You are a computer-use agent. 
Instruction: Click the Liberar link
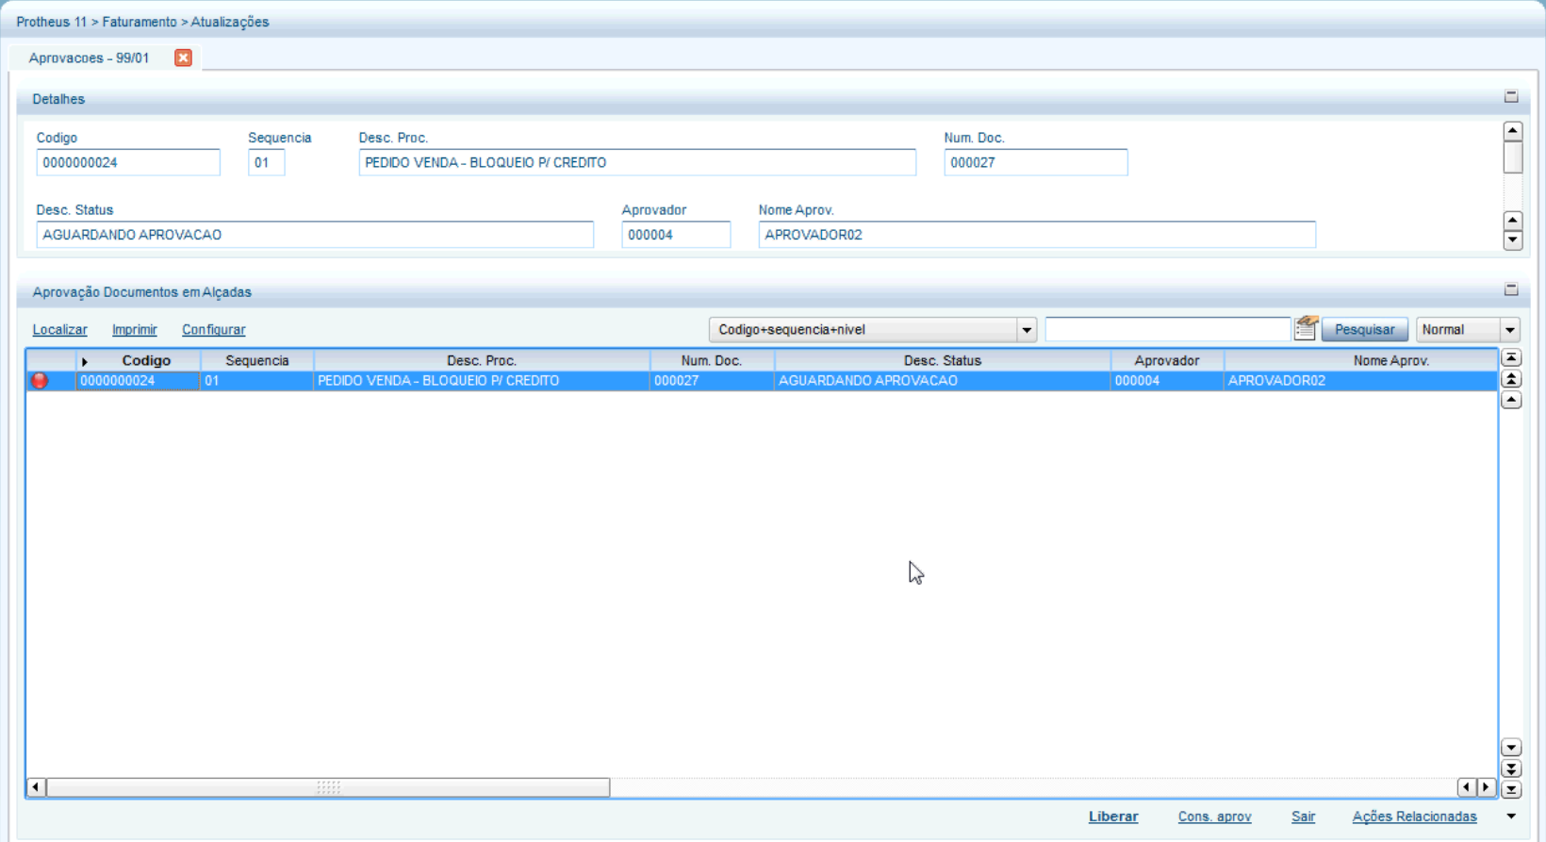pyautogui.click(x=1112, y=817)
